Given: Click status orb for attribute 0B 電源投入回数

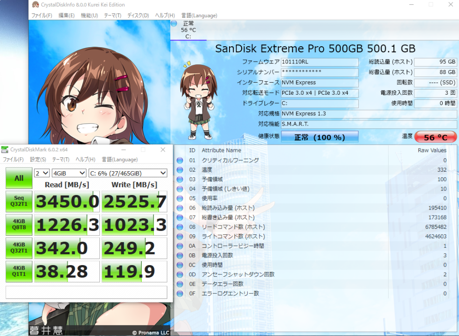Looking at the screenshot, I should pyautogui.click(x=180, y=255).
